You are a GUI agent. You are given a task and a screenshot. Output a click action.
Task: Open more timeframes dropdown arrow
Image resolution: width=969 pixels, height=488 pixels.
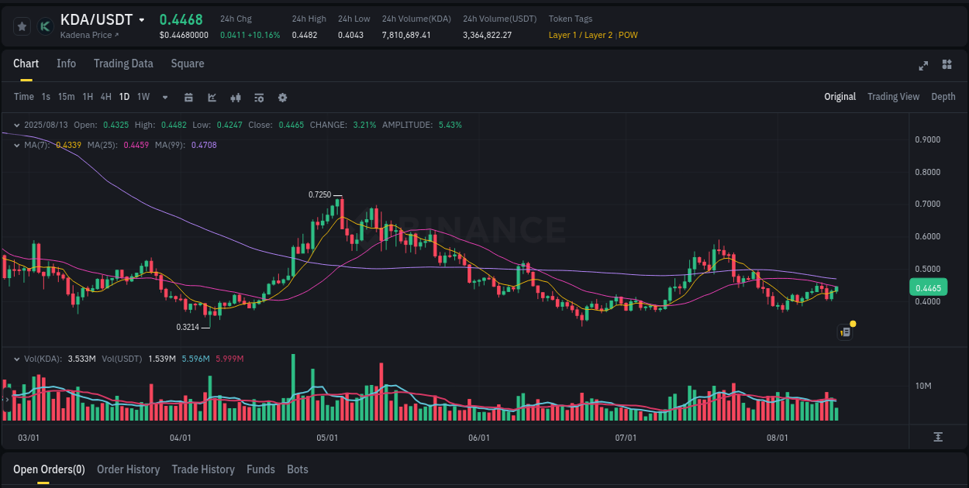[164, 97]
